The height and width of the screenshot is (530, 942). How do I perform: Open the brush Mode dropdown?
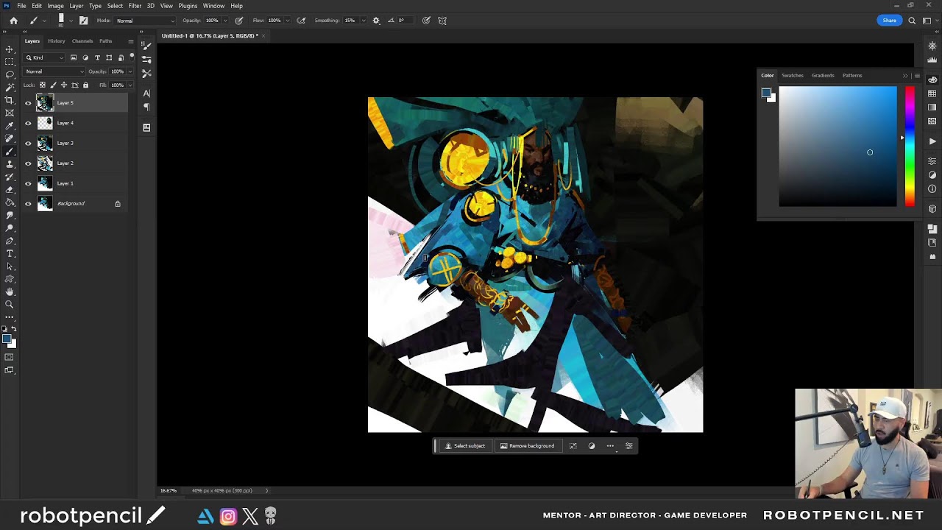pyautogui.click(x=146, y=21)
